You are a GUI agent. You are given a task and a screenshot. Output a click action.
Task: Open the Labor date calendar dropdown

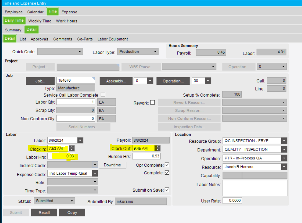(80, 140)
